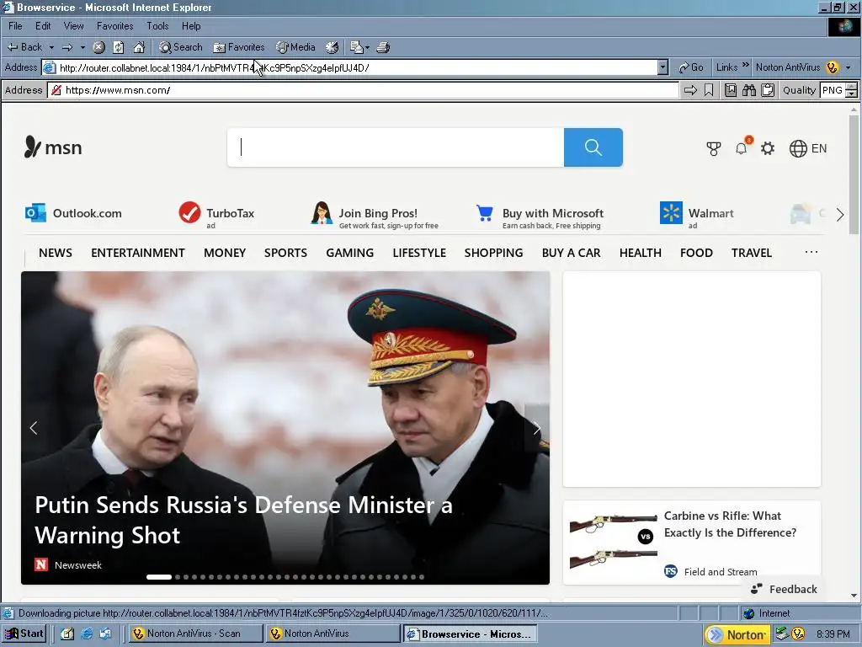Select the SPORTS tab

point(286,253)
